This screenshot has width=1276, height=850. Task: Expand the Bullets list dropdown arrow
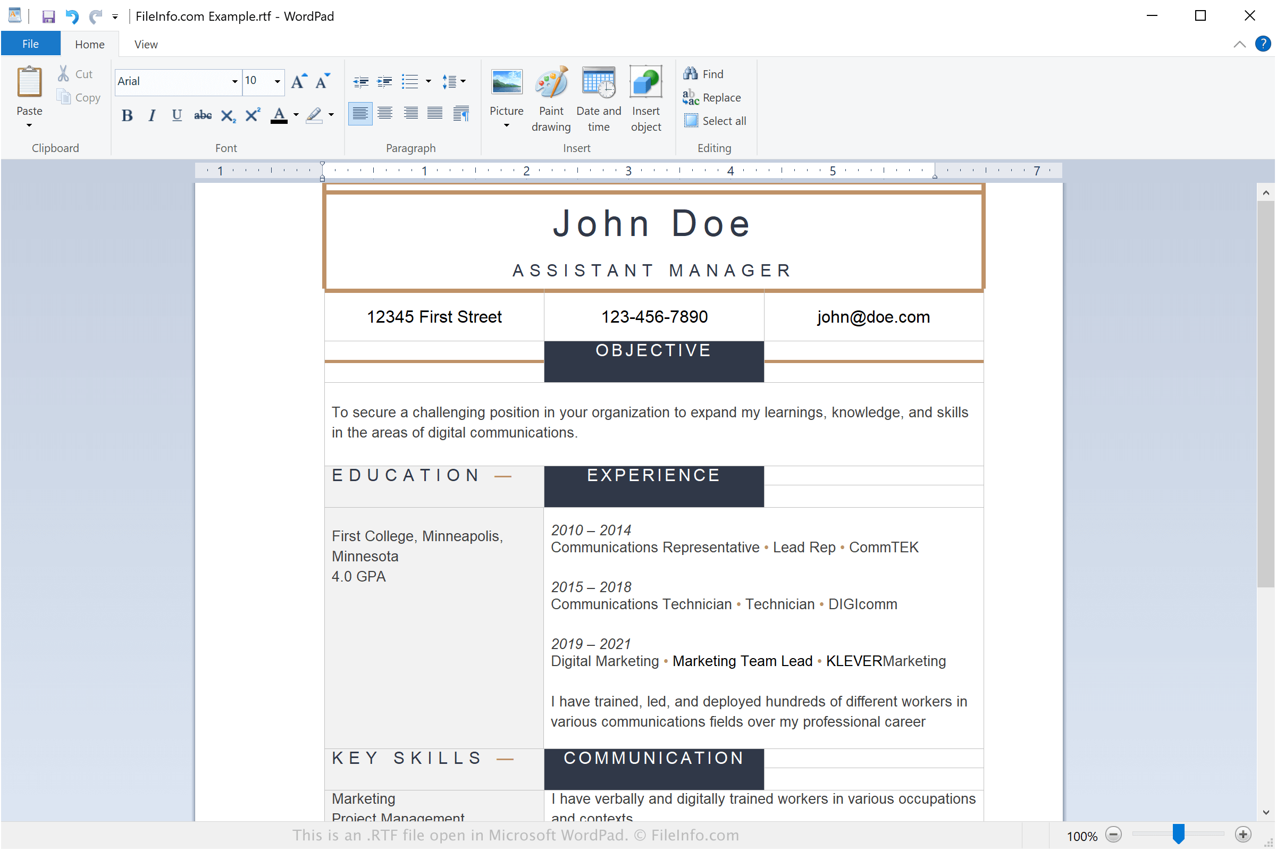429,81
